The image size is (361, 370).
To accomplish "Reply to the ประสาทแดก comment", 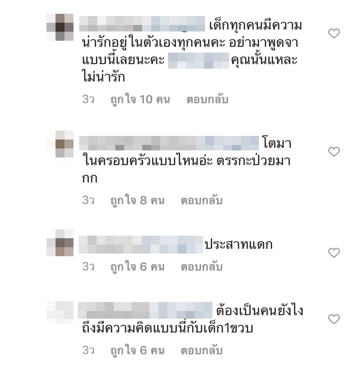I will tap(202, 267).
